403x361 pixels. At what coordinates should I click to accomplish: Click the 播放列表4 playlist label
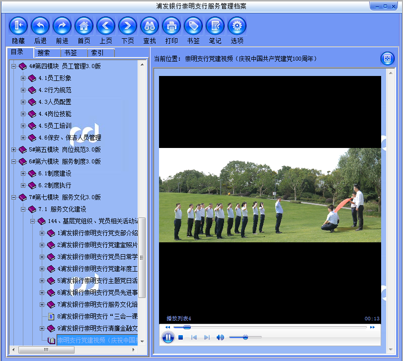(x=178, y=318)
